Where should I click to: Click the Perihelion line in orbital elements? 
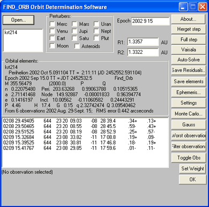click(75, 73)
